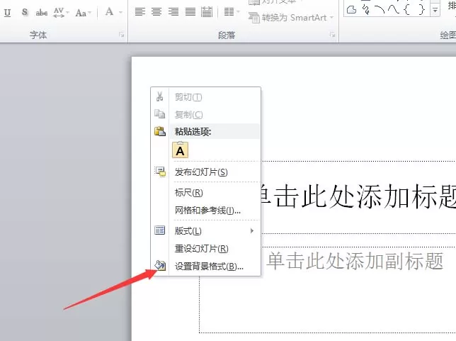The image size is (456, 341).
Task: Align text left in paragraph group
Action: (x=140, y=12)
